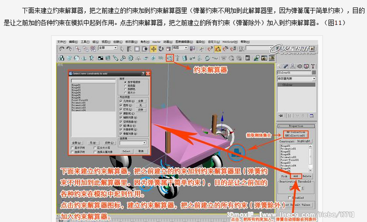Open the MAXScript menu

230,42
